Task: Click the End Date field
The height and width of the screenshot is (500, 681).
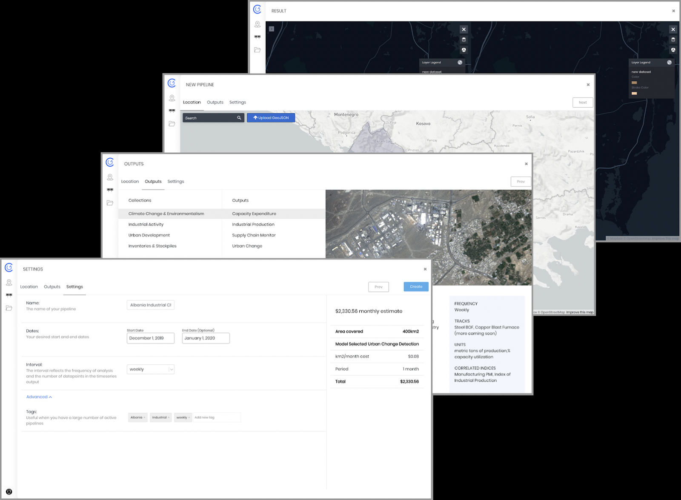Action: (x=206, y=338)
